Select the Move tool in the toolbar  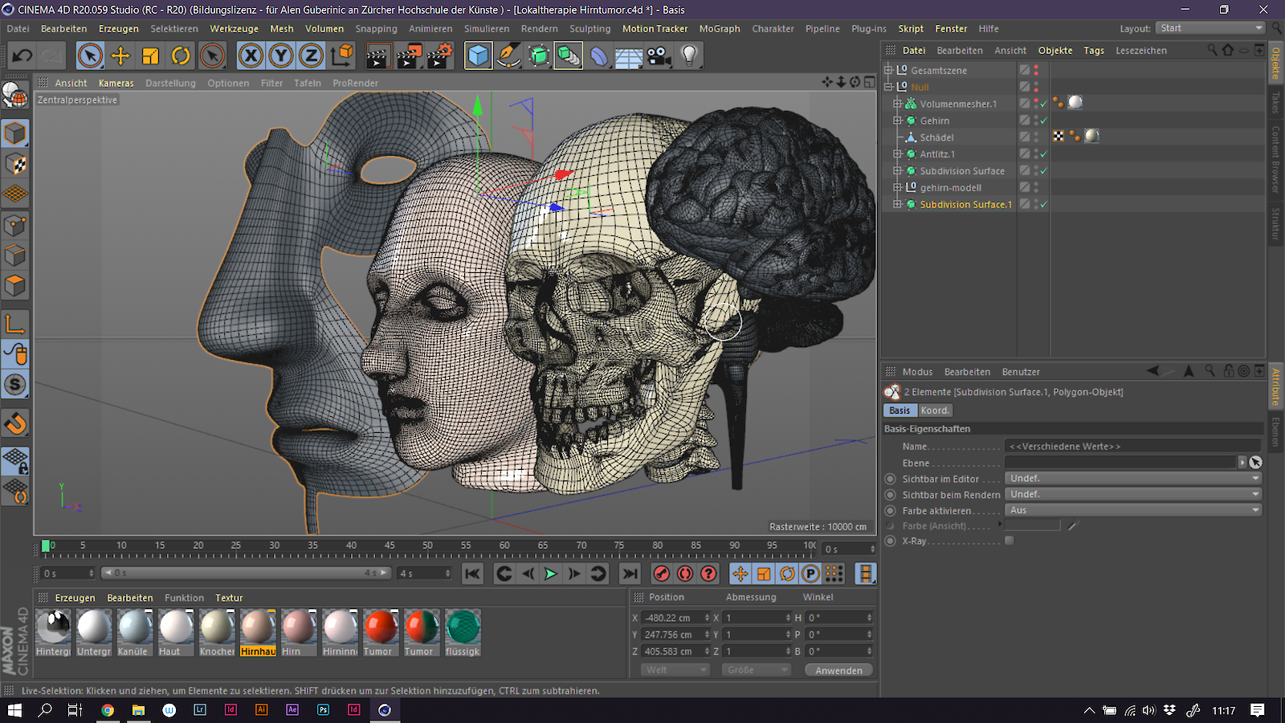(119, 55)
